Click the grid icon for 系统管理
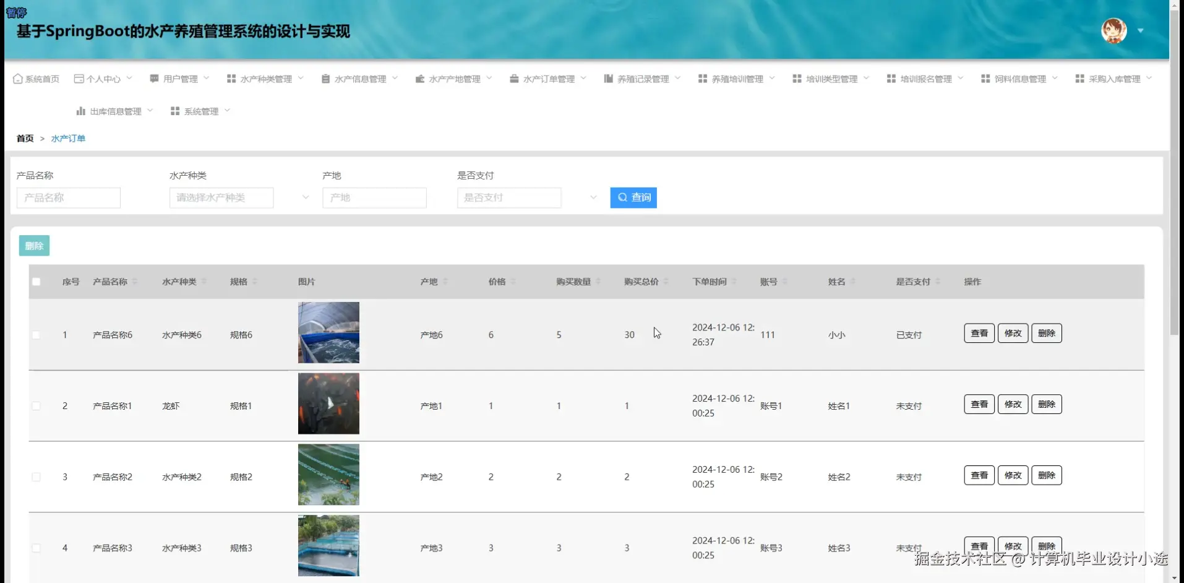Viewport: 1184px width, 583px height. pyautogui.click(x=175, y=111)
